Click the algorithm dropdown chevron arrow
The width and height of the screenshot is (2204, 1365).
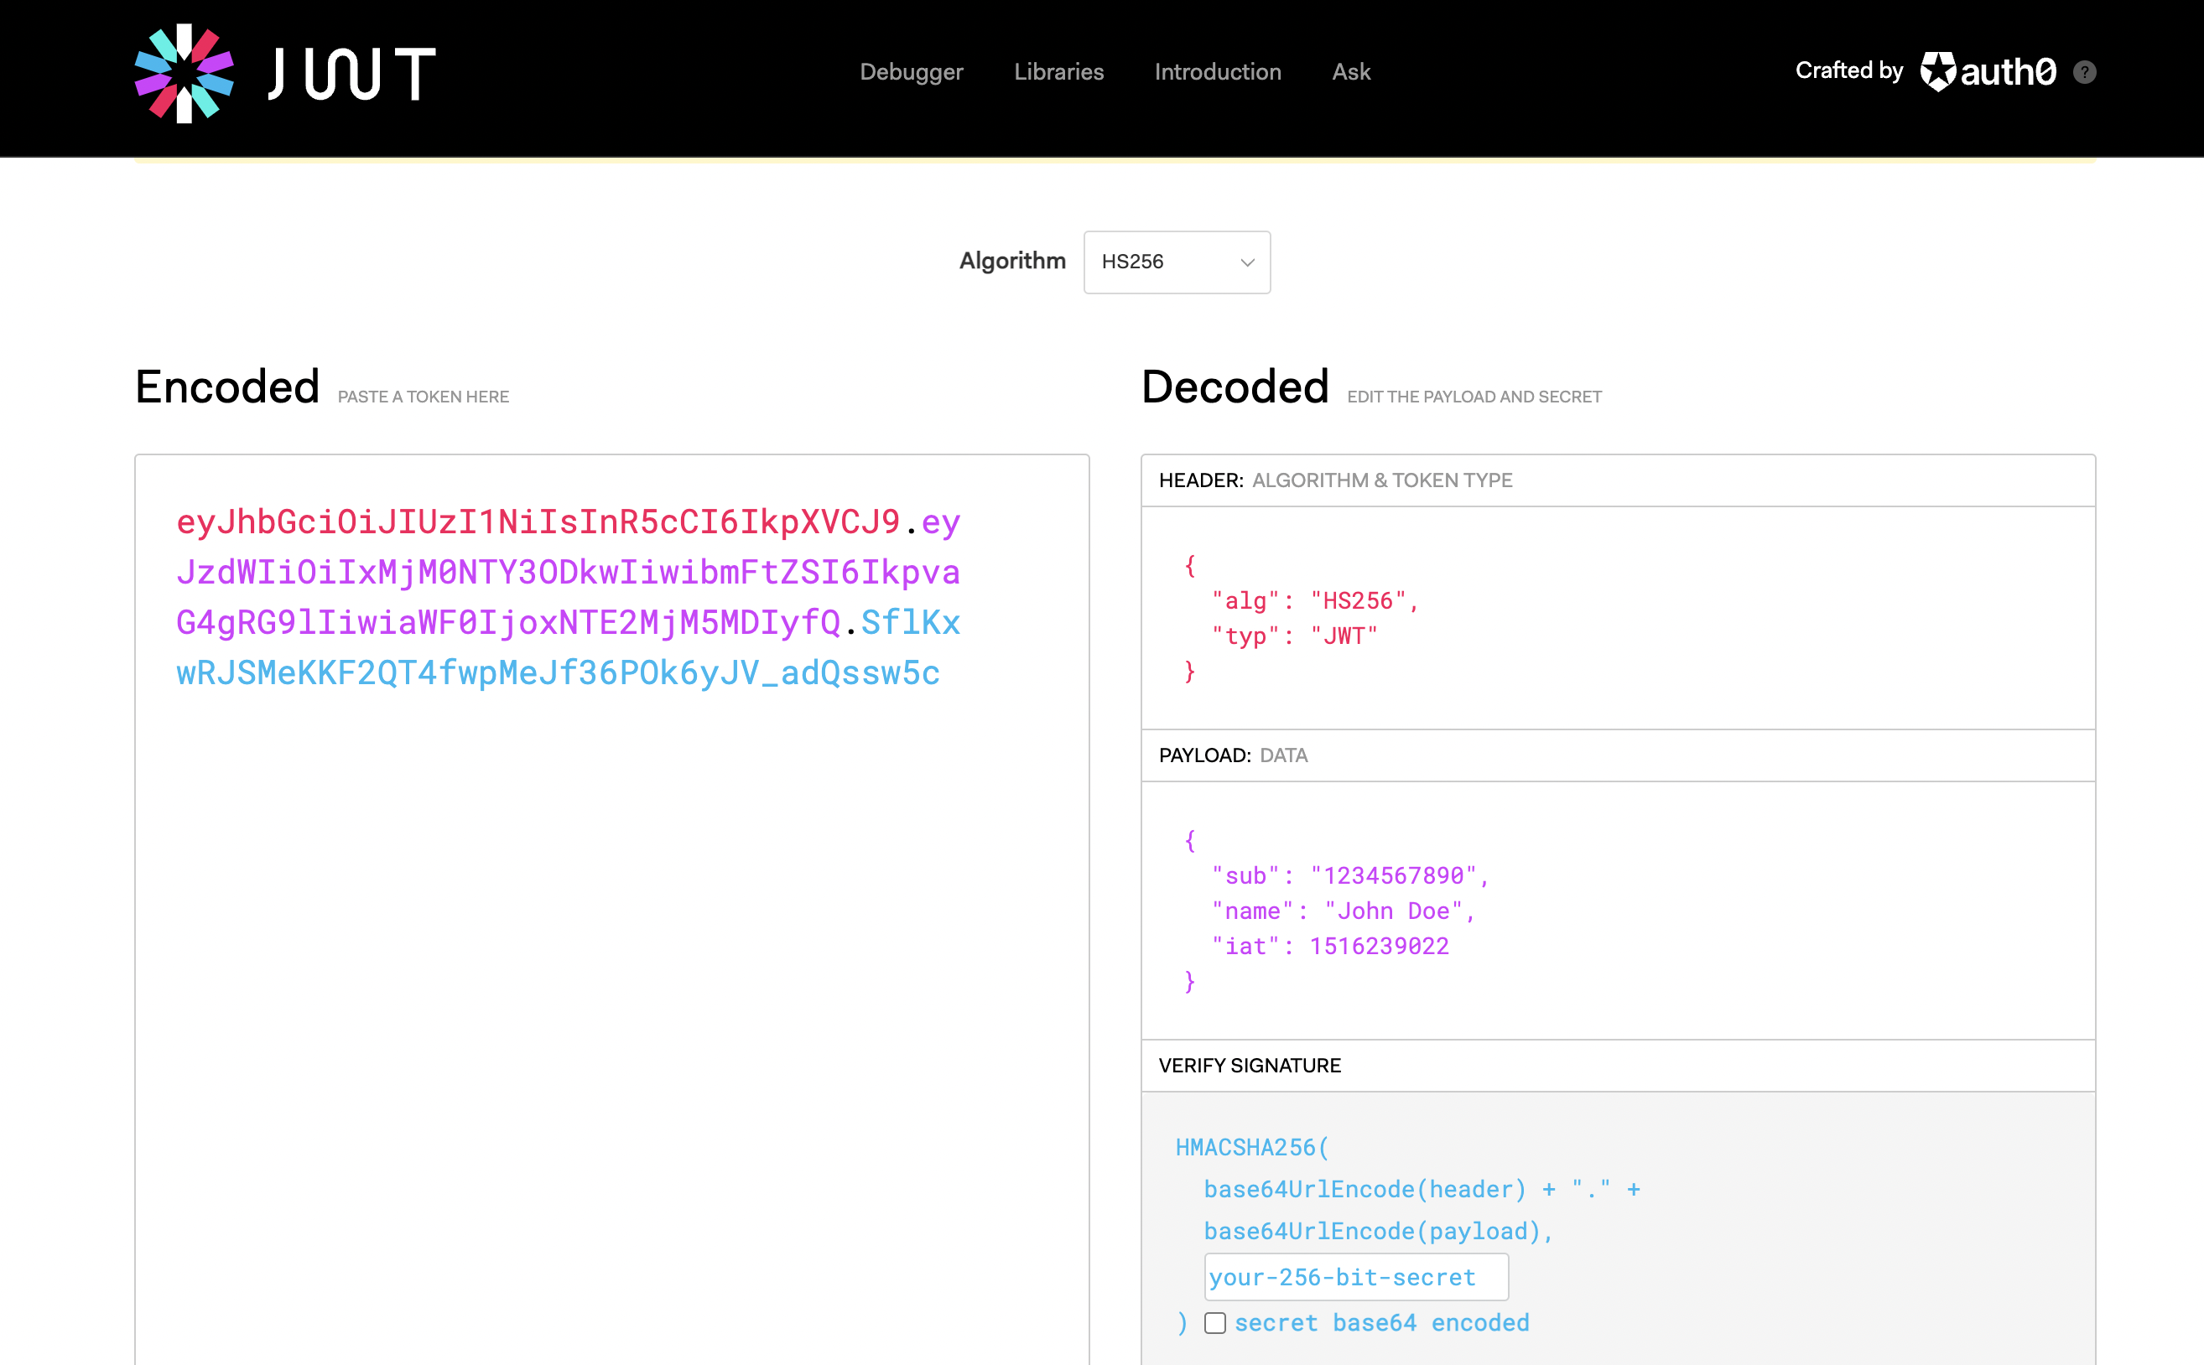coord(1247,262)
